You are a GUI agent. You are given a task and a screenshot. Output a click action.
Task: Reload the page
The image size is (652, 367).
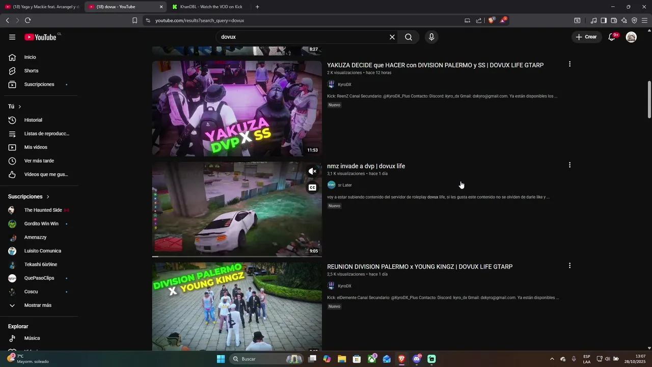28,20
